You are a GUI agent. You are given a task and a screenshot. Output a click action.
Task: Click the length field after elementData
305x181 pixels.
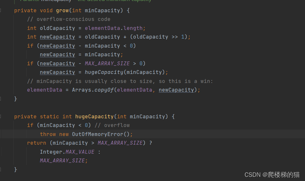[133, 28]
